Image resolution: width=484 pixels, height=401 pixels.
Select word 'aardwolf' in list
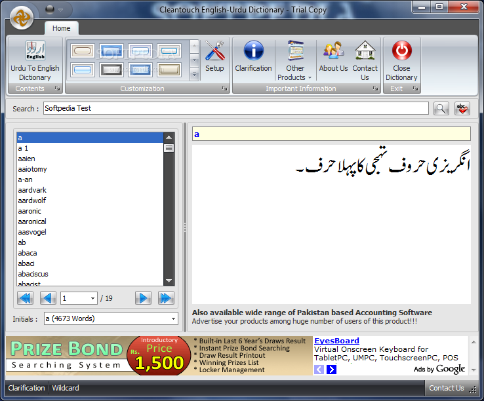[x=90, y=200]
